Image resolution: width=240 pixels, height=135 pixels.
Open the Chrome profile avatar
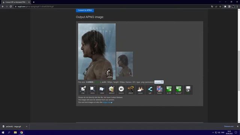point(233,7)
